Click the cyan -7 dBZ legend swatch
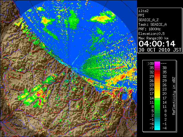Viewport: 183px width, 137px height. click(x=157, y=128)
